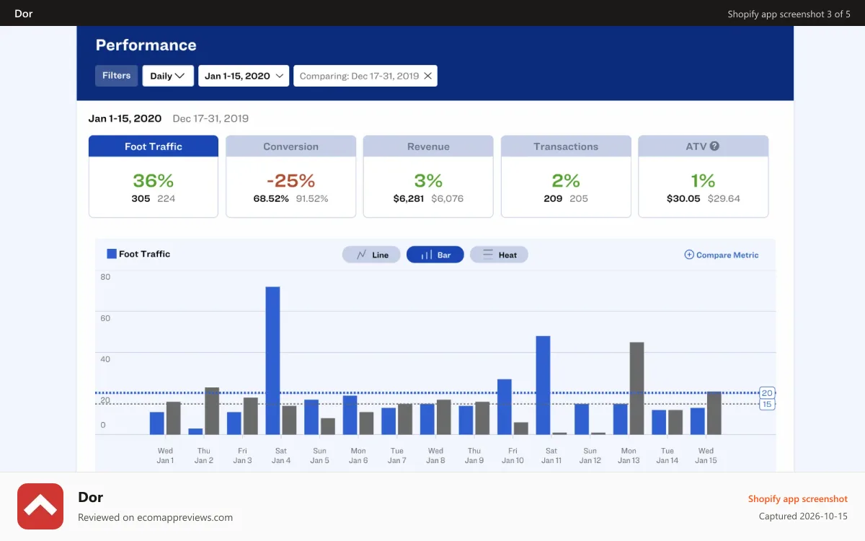Click the Wed Jan 15 axis label
This screenshot has height=541, width=865.
tap(706, 456)
